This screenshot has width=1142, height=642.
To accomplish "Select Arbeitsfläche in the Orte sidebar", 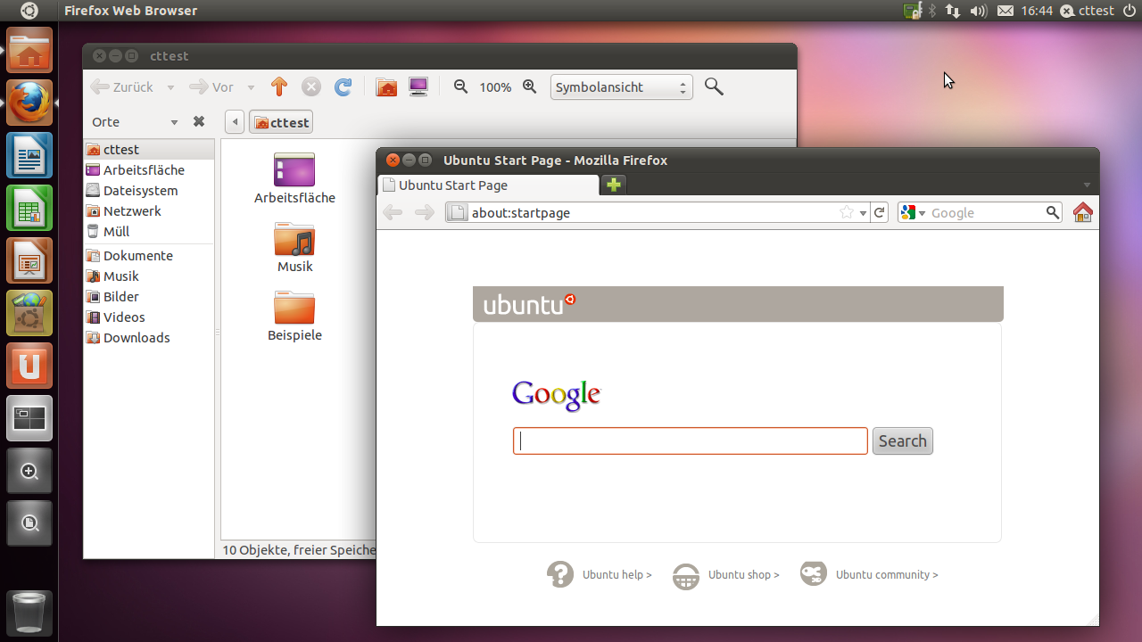I will [149, 170].
